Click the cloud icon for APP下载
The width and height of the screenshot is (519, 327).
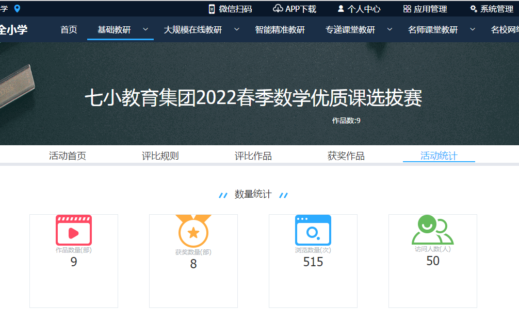[x=278, y=9]
